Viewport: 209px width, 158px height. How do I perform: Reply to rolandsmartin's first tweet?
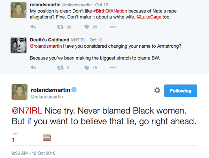tap(33, 27)
